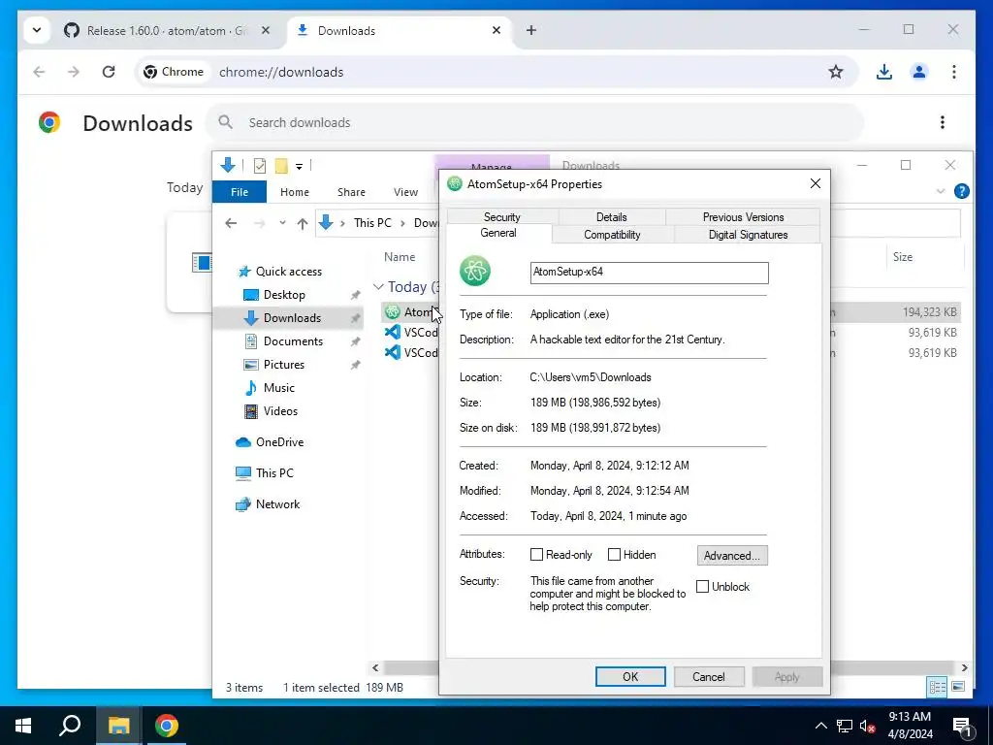993x745 pixels.
Task: Select the second VSCode installer file
Action: (411, 353)
